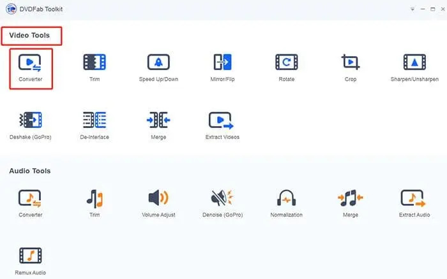The width and height of the screenshot is (447, 279).
Task: Select the Audio Trim tool
Action: [95, 199]
